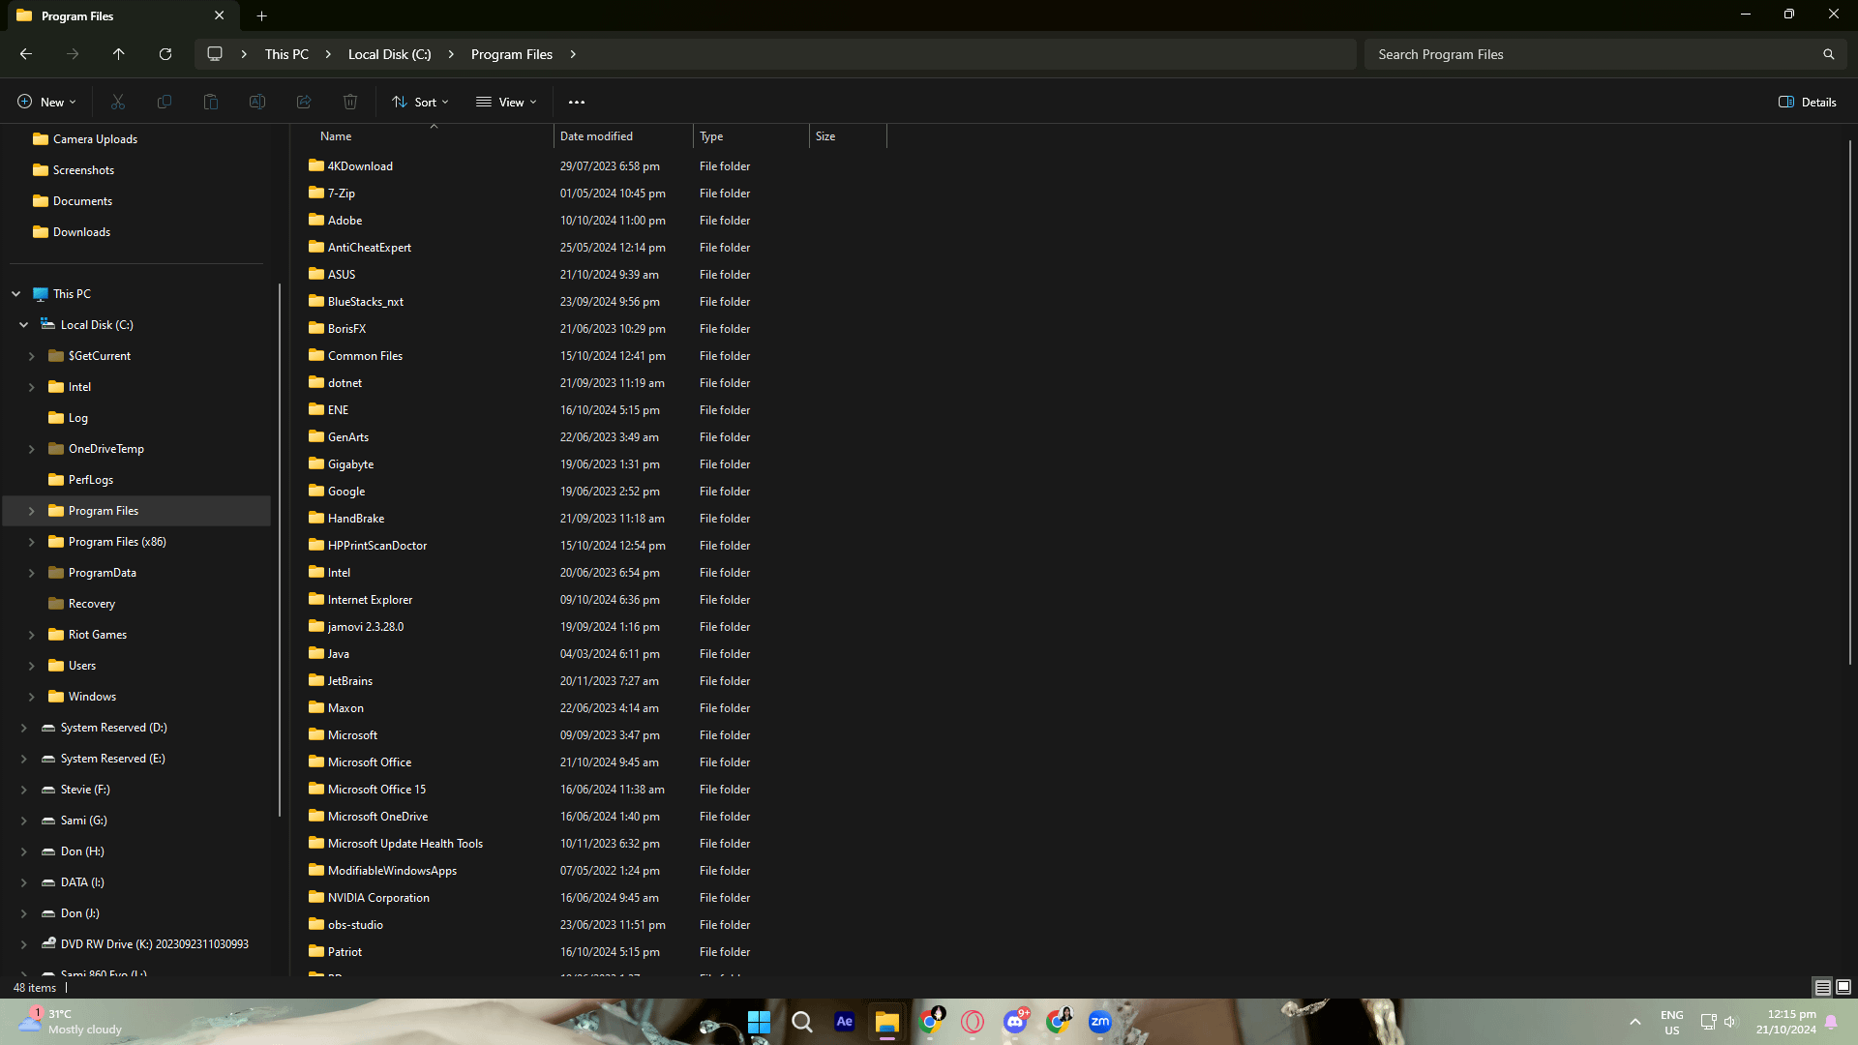Select the HandBrake folder
The height and width of the screenshot is (1045, 1858).
click(x=356, y=519)
